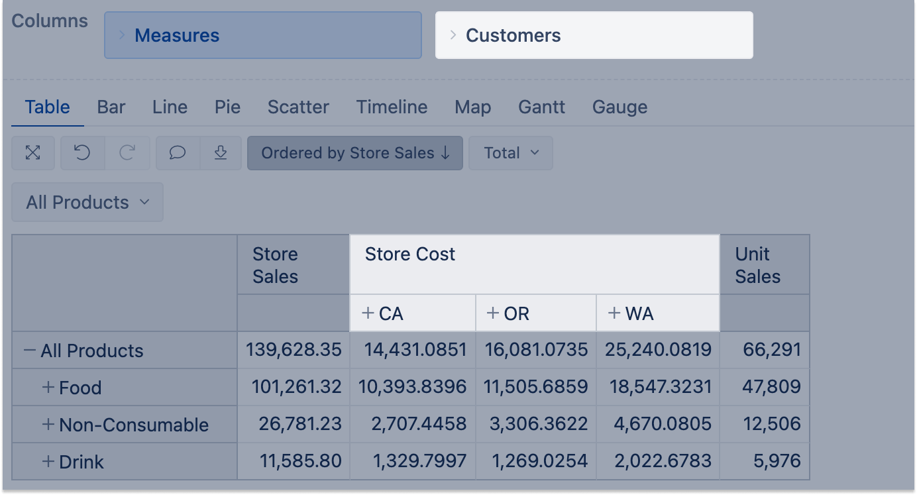917x495 pixels.
Task: Expand the Non-Consumable row
Action: point(48,425)
